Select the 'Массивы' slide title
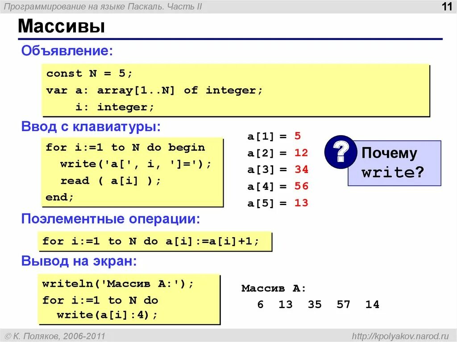The width and height of the screenshot is (457, 342). point(61,26)
